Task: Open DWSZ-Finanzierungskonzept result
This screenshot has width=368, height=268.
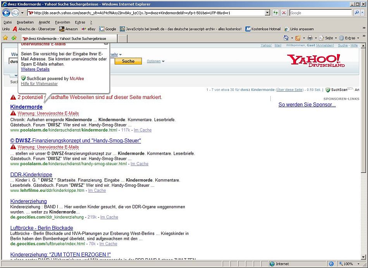Action: coord(76,140)
